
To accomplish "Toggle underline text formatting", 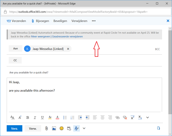I will pos(42,117).
